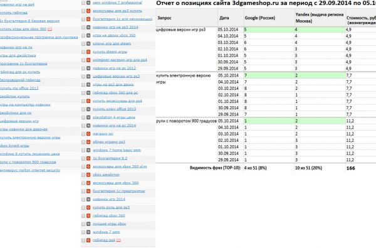Click the Стоимость, руб column header
376x248 pixels.
coord(361,20)
